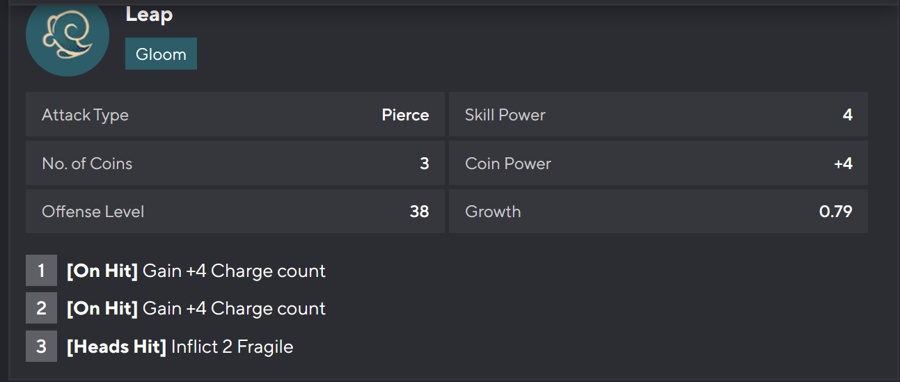Click the coin 3 number badge
This screenshot has width=900, height=382.
click(x=41, y=347)
